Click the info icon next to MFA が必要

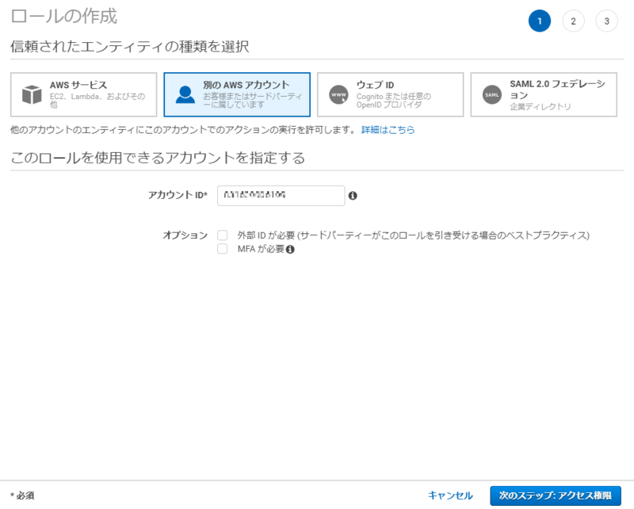coord(290,250)
